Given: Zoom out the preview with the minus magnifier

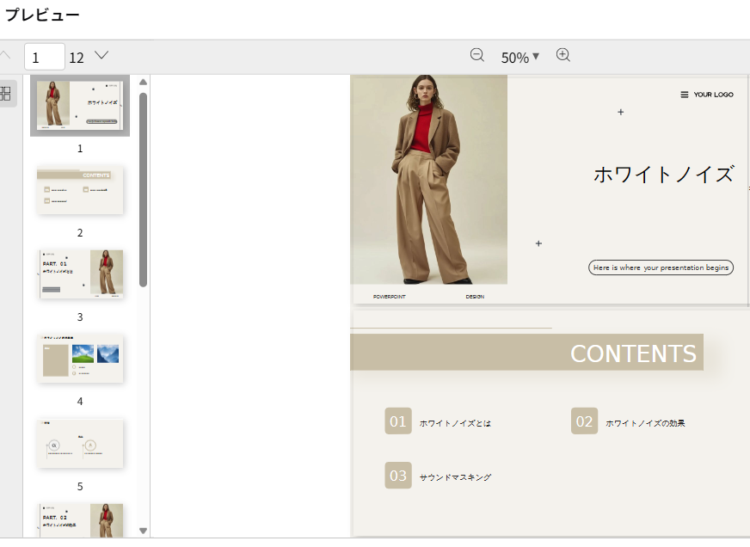Looking at the screenshot, I should 476,55.
